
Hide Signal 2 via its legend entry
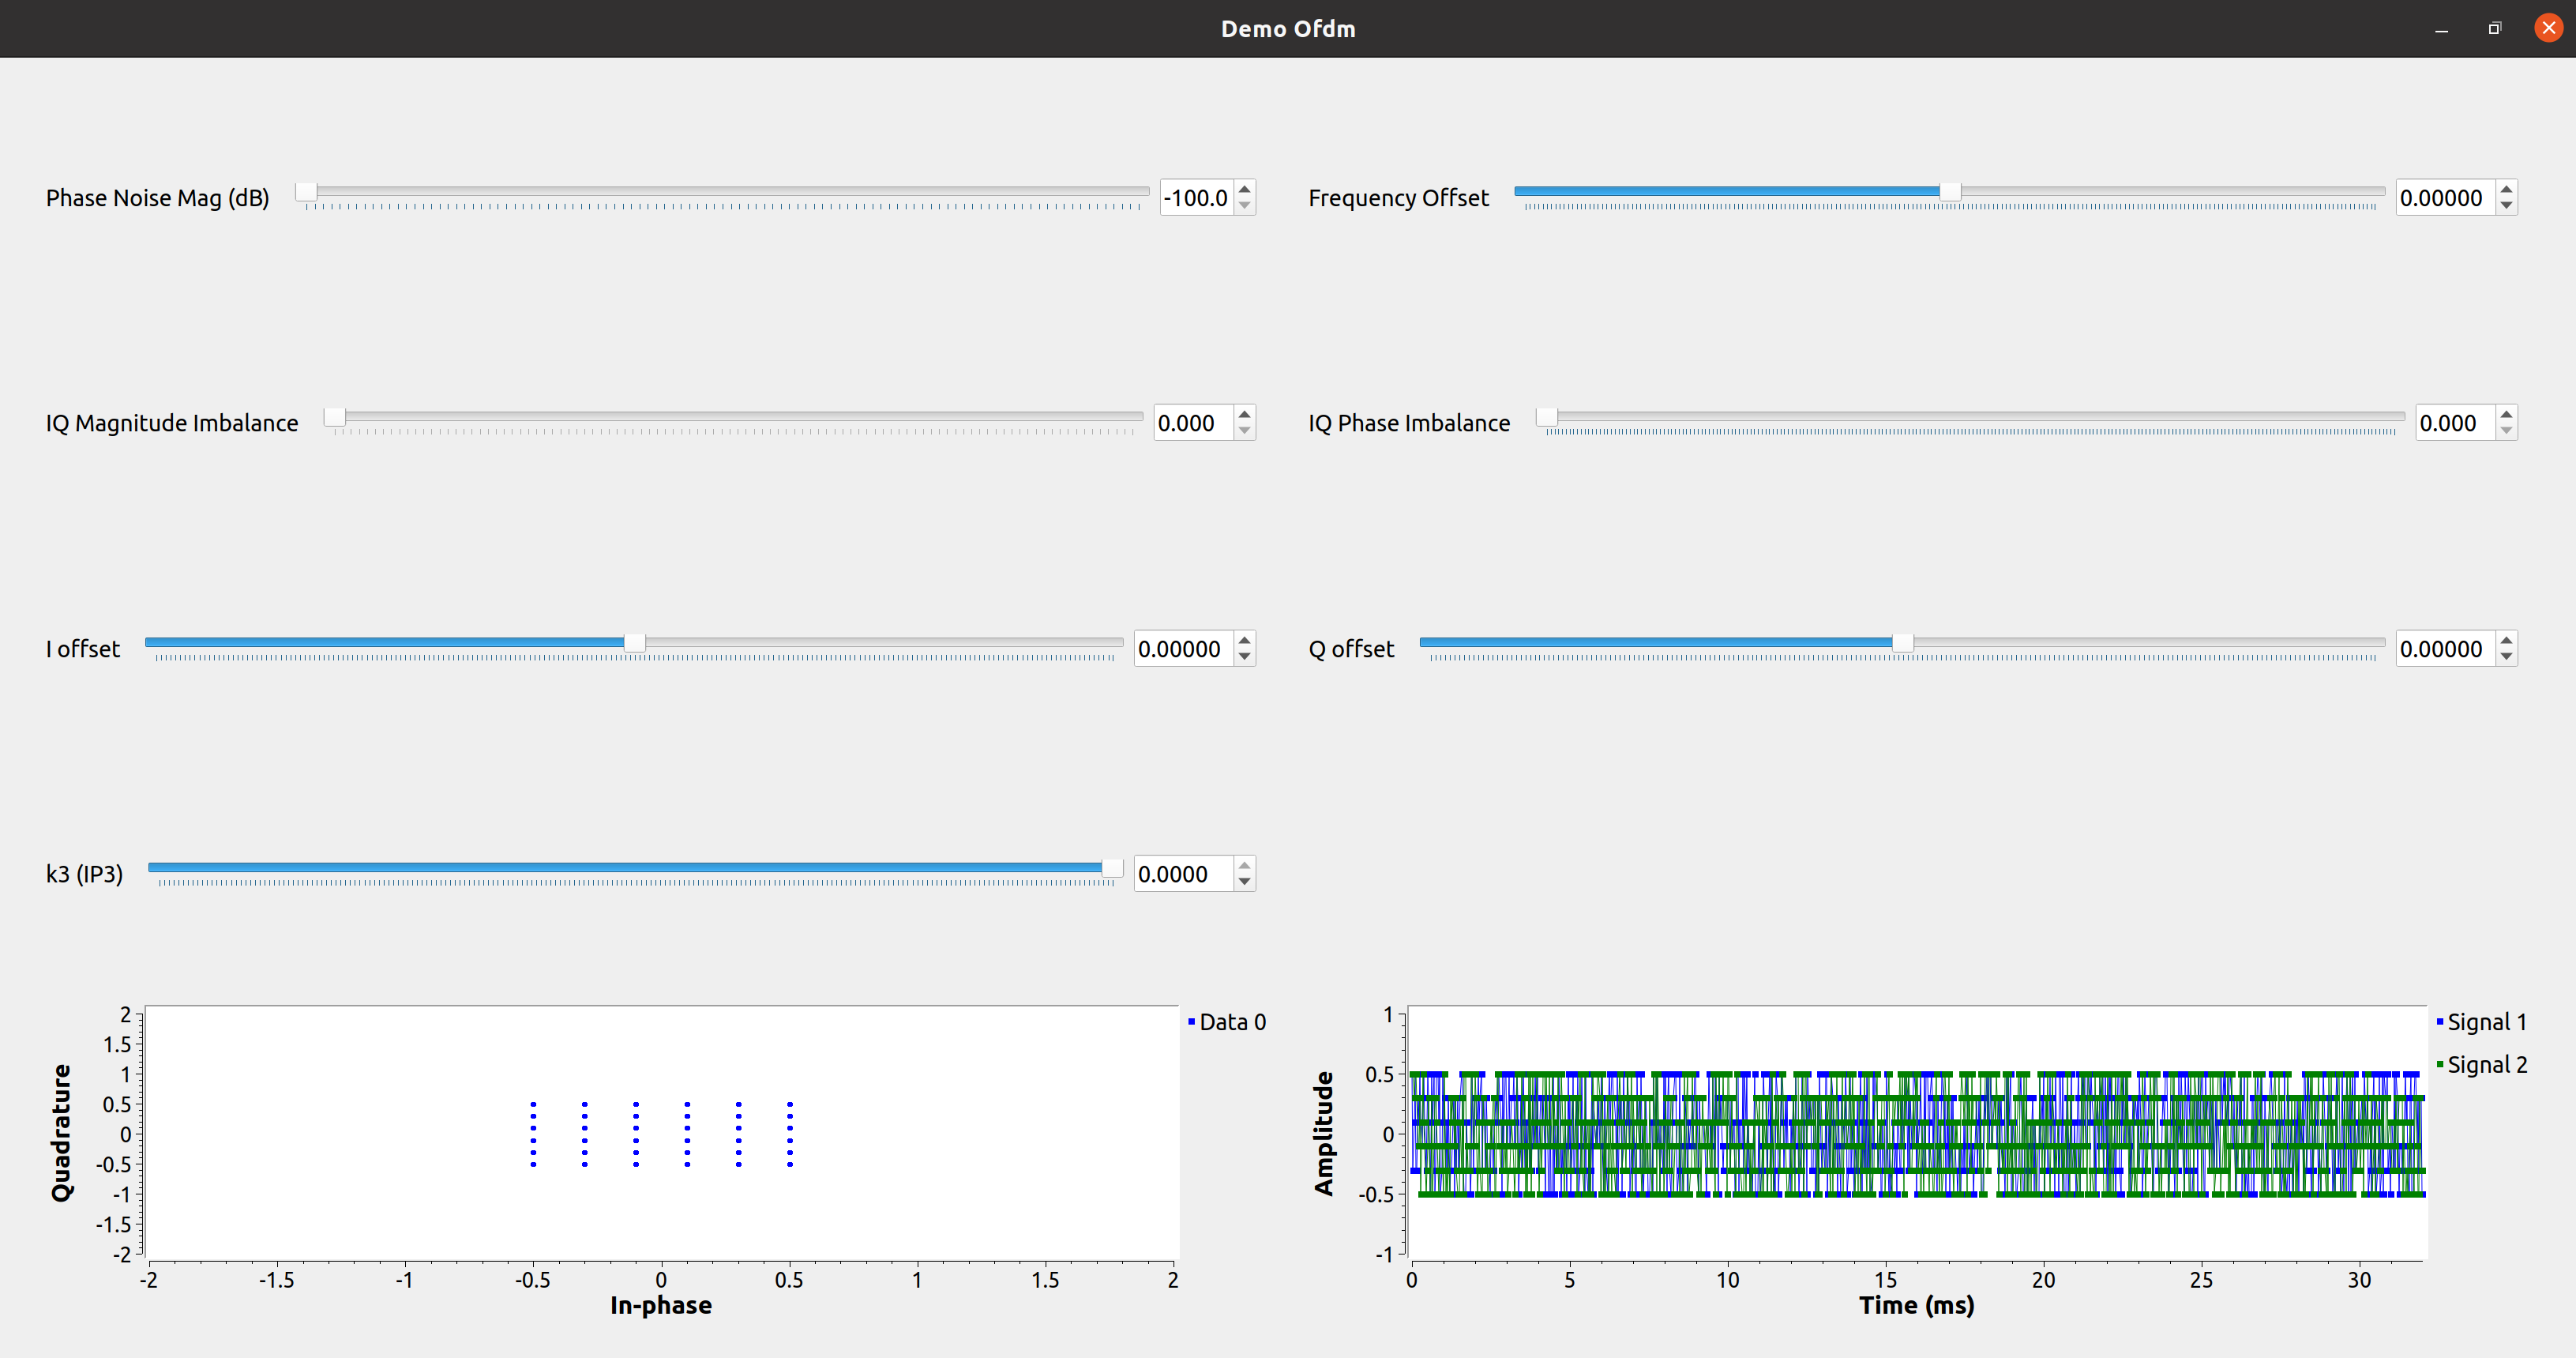[2485, 1065]
